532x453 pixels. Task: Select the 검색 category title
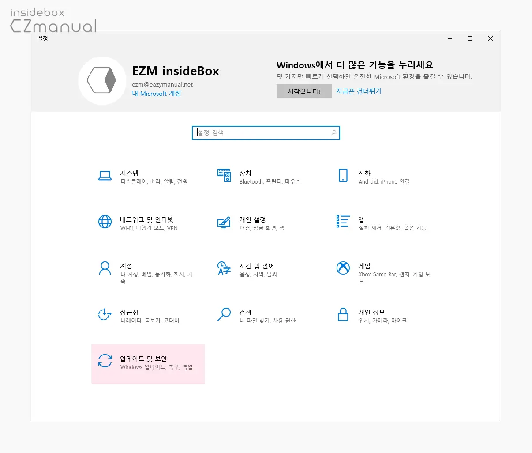(x=245, y=312)
